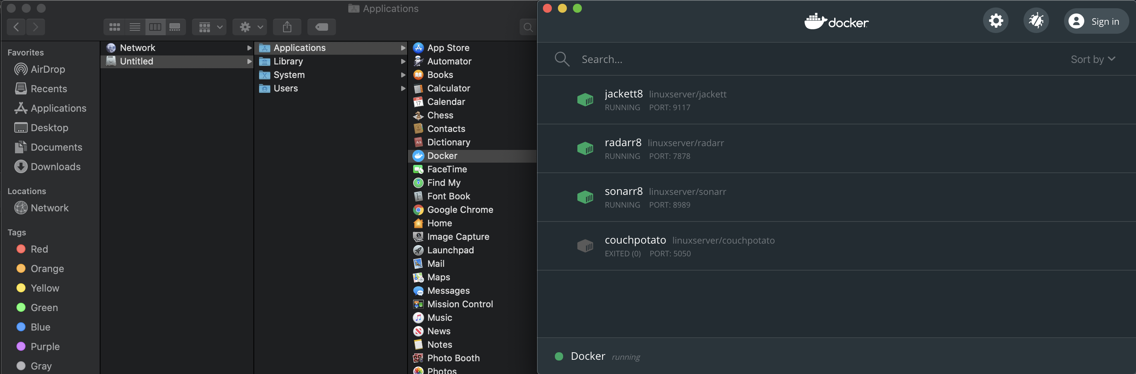Open the radarr8 container name
Screen dimensions: 1136x374
623,142
